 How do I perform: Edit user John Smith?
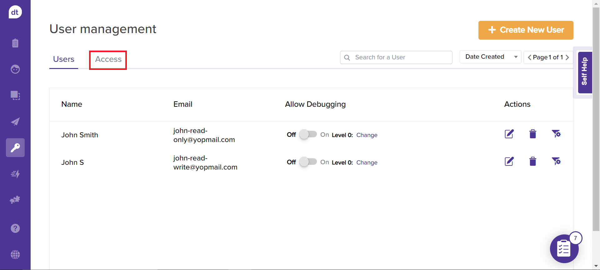point(509,134)
